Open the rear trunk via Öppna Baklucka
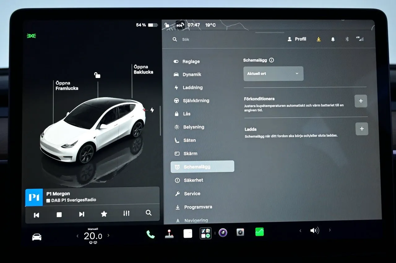Screen dimensions: 396x263 click(x=143, y=70)
